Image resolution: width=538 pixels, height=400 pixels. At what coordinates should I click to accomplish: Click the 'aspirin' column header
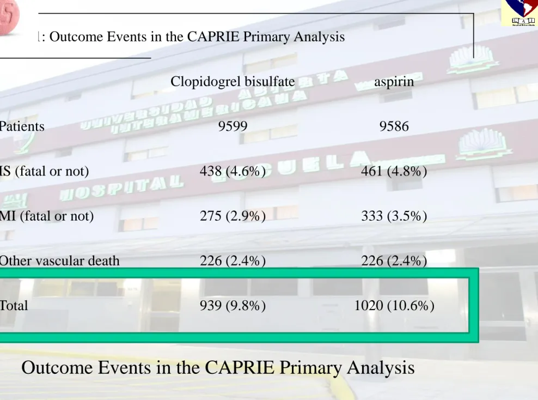point(394,82)
